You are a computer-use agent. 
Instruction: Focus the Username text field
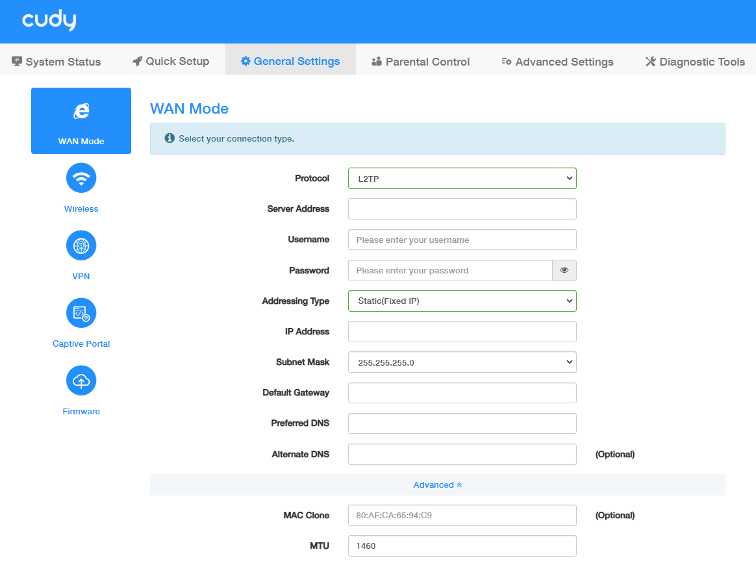tap(462, 240)
